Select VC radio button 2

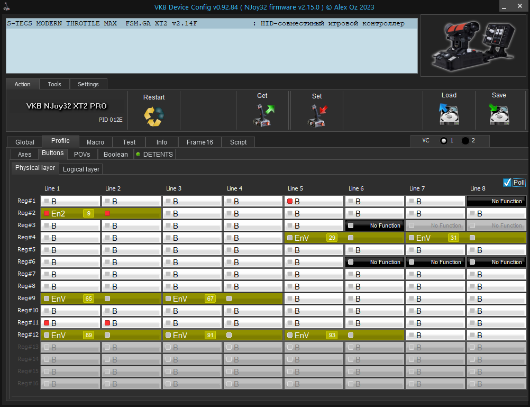[465, 141]
